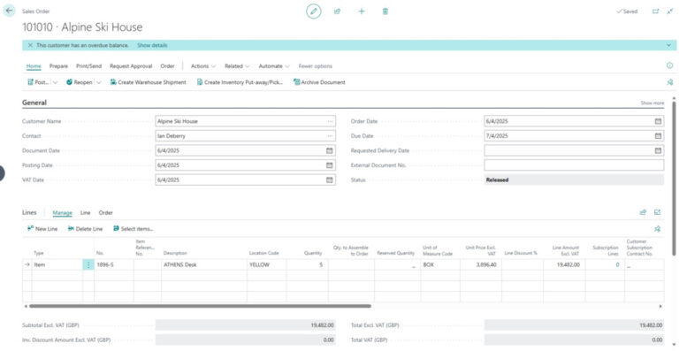Open the Order tab in ribbon

(167, 66)
